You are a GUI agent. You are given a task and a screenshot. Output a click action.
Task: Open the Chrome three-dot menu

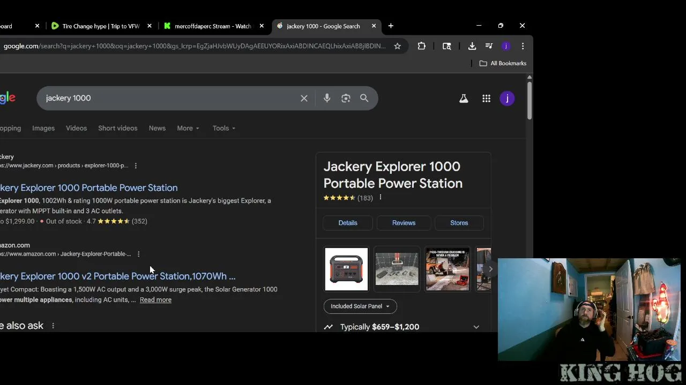(x=523, y=46)
